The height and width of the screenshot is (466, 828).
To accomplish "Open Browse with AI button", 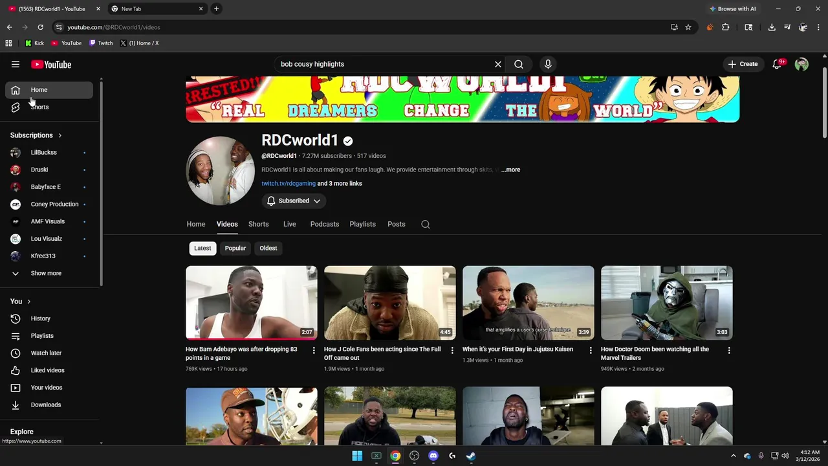I will pos(732,9).
